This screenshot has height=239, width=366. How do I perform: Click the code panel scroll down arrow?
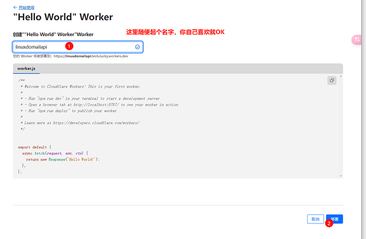point(341,176)
